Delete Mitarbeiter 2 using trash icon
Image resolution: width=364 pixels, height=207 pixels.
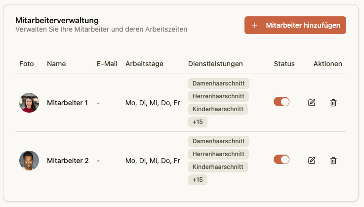point(333,161)
